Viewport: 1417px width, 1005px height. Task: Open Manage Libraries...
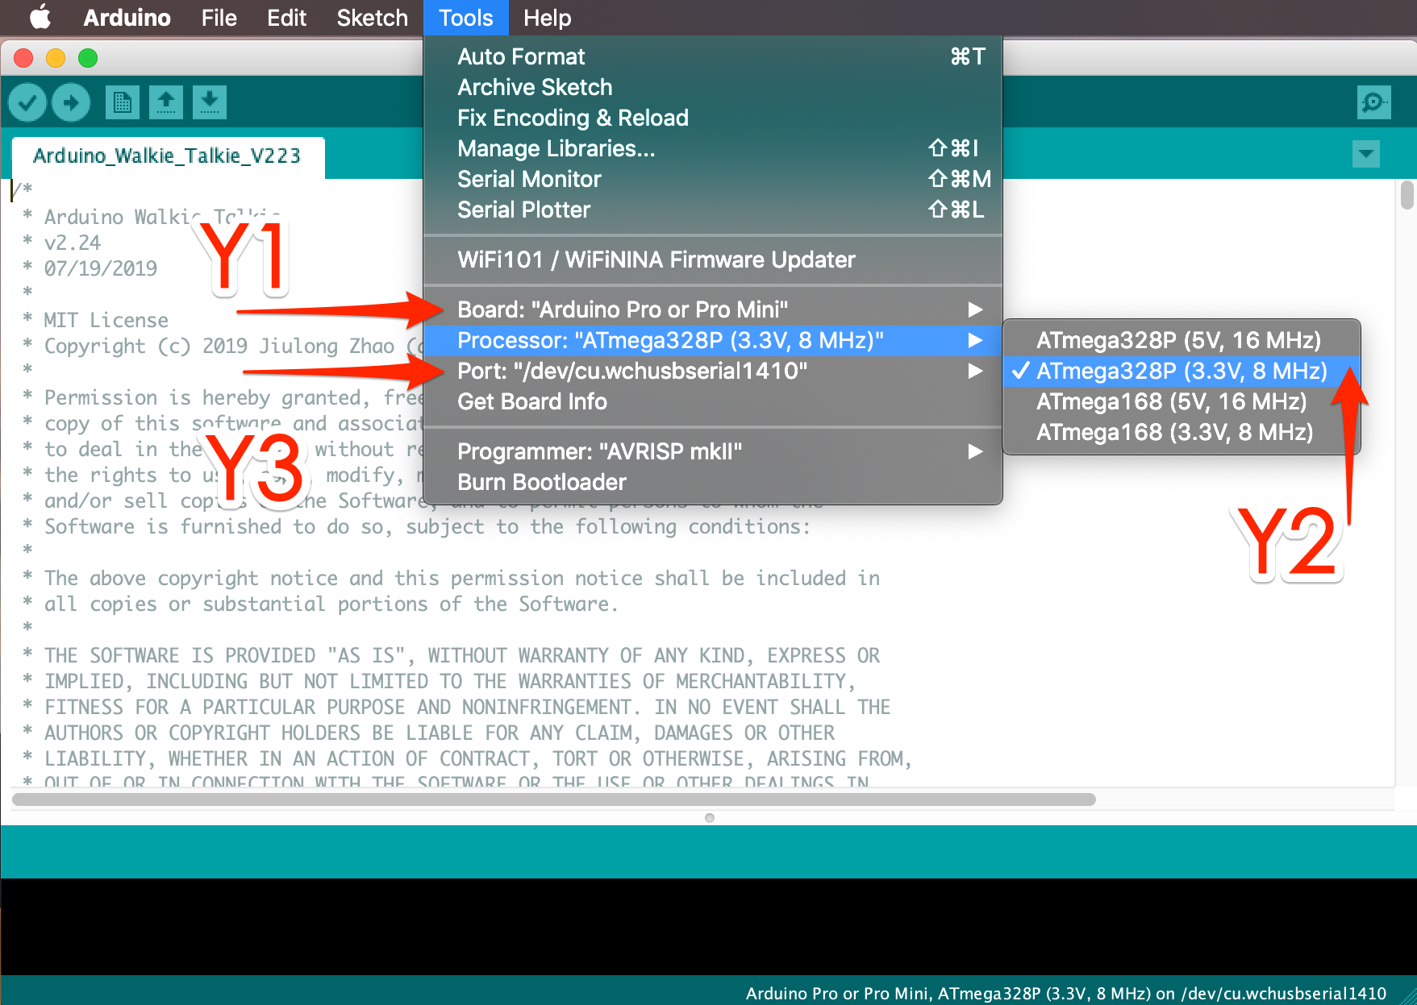click(713, 148)
